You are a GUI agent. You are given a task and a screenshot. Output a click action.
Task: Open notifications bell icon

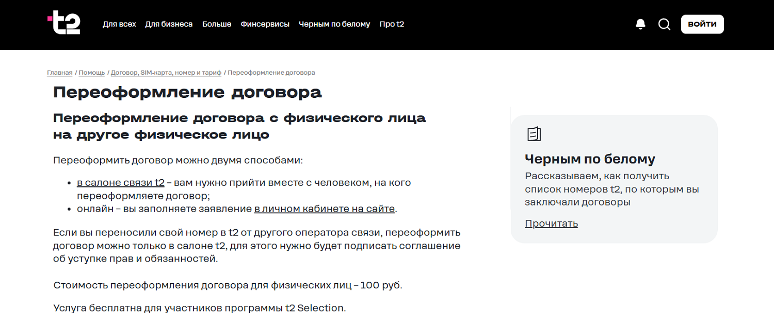pos(640,24)
